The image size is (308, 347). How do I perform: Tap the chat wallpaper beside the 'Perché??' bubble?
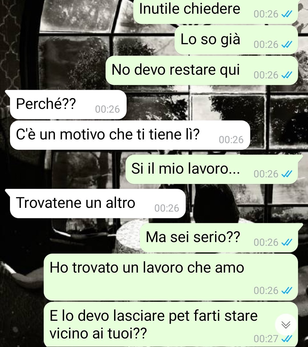[x=217, y=104]
